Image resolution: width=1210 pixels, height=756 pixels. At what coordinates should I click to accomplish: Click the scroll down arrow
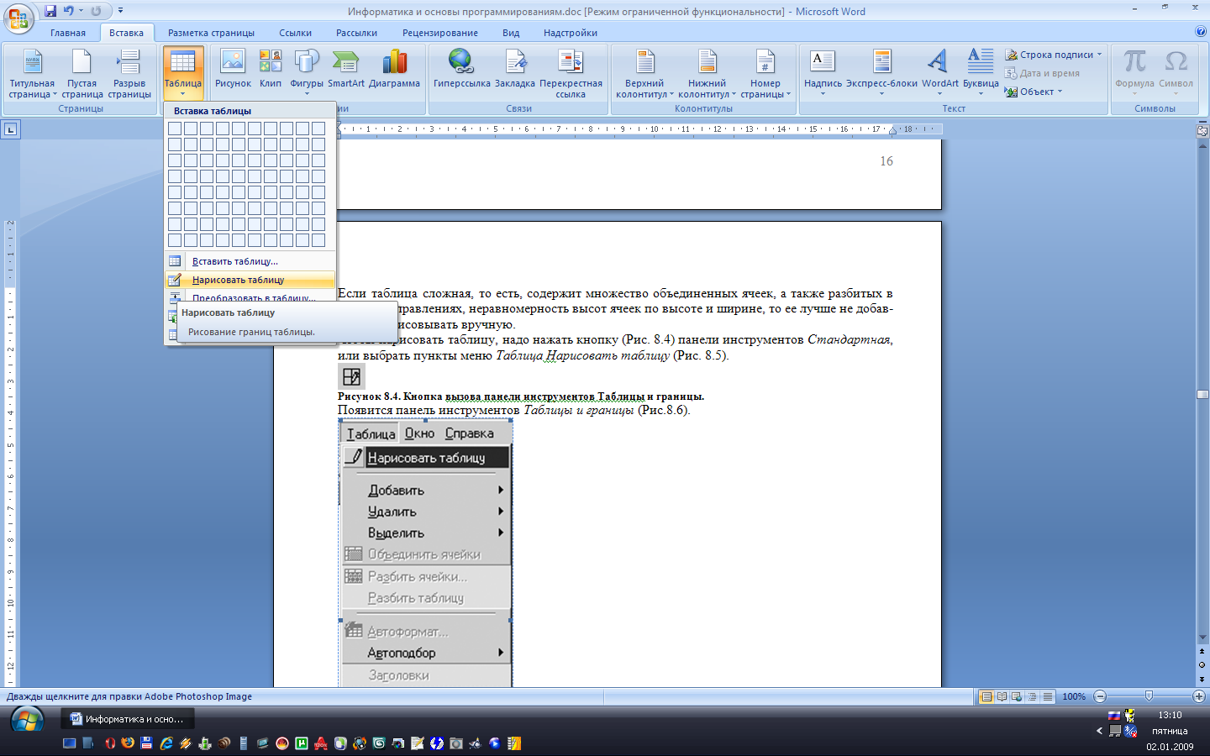[1202, 638]
